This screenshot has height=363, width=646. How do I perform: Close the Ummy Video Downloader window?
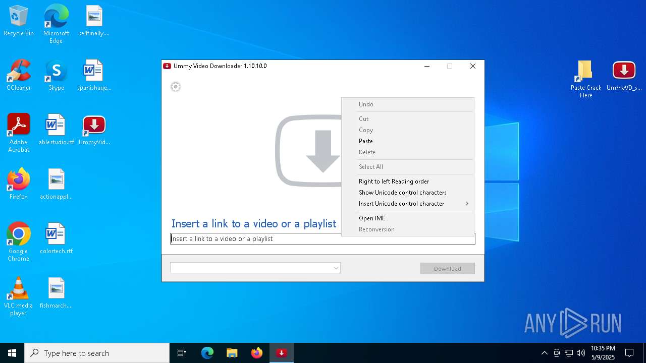[x=472, y=66]
